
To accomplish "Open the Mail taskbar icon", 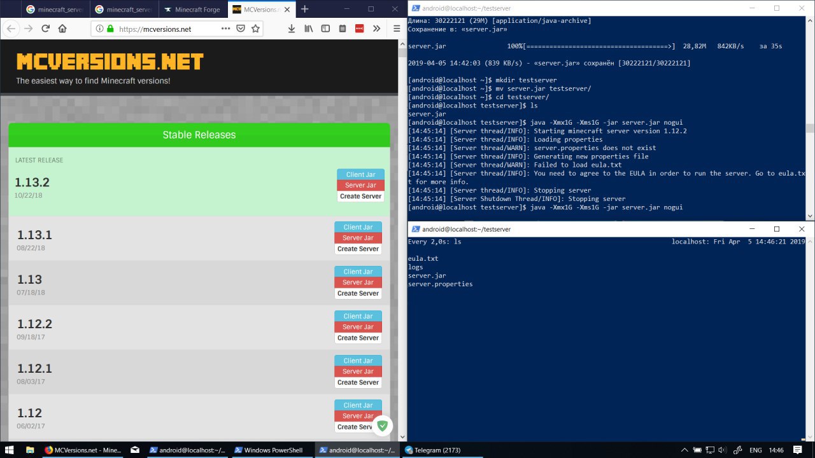I will tap(135, 450).
